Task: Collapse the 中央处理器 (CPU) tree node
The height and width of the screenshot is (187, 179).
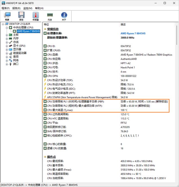Action: pos(7,28)
